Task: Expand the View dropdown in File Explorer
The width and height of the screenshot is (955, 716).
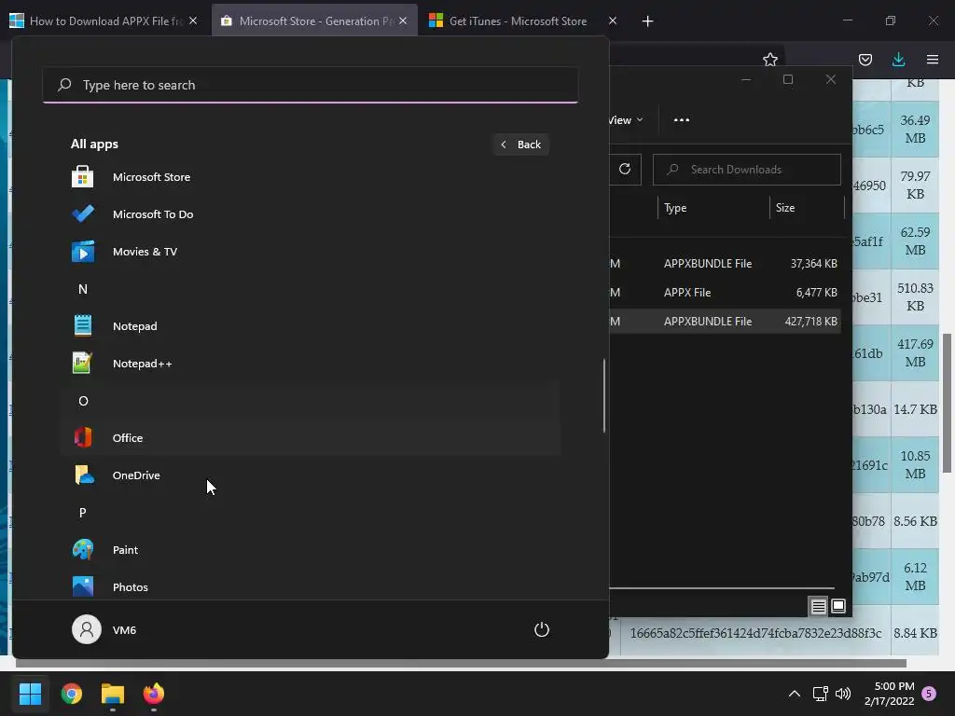Action: click(x=626, y=120)
